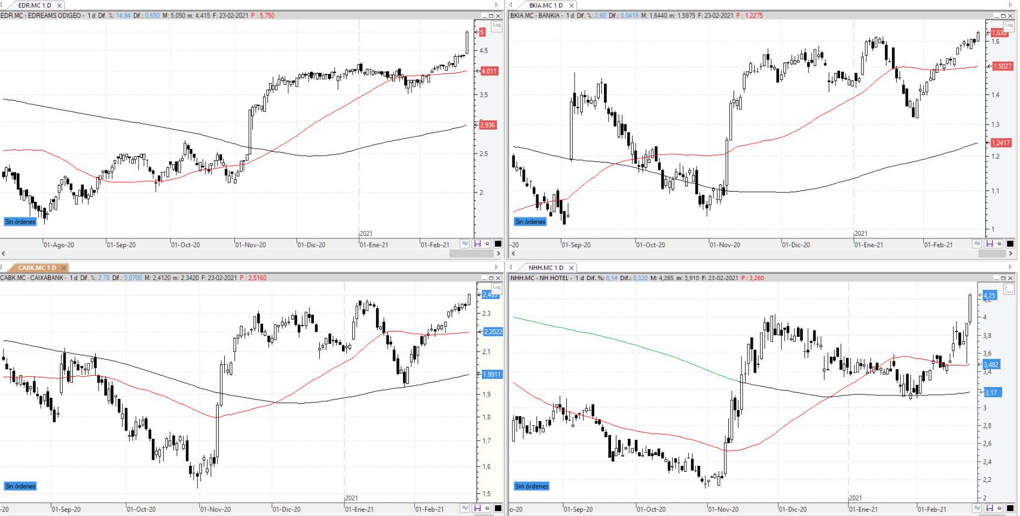Toggle Log scale on the EDR.MC chart
This screenshot has width=1020, height=516.
point(496,25)
